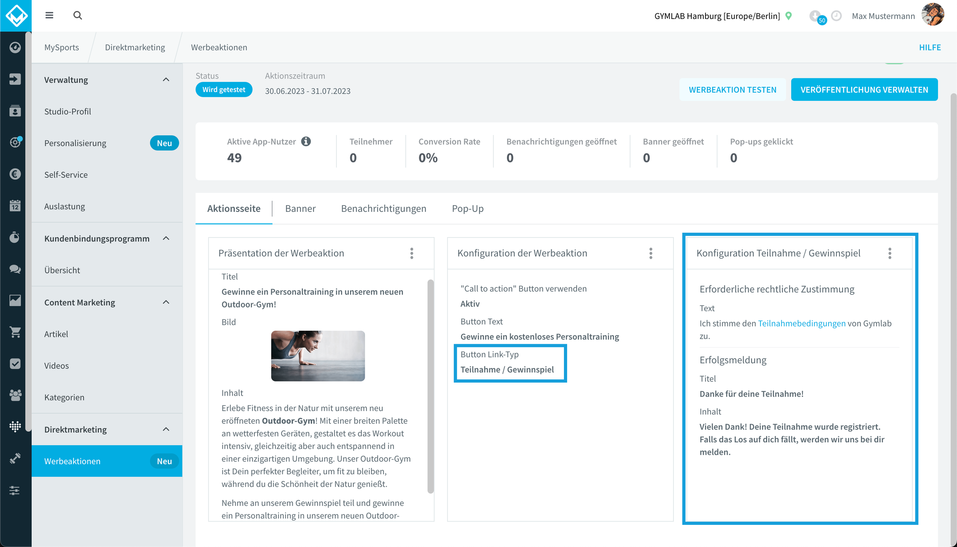Viewport: 957px width, 547px height.
Task: Open the chat bubbles sidebar icon
Action: pyautogui.click(x=15, y=269)
